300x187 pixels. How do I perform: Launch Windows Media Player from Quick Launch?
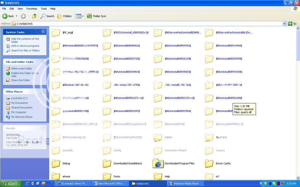pos(33,183)
